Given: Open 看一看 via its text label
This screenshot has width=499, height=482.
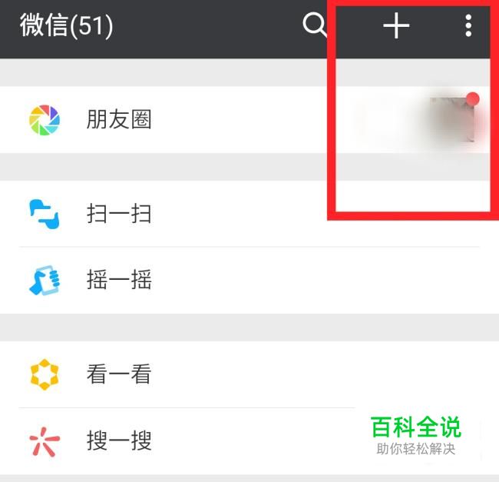Looking at the screenshot, I should [119, 374].
